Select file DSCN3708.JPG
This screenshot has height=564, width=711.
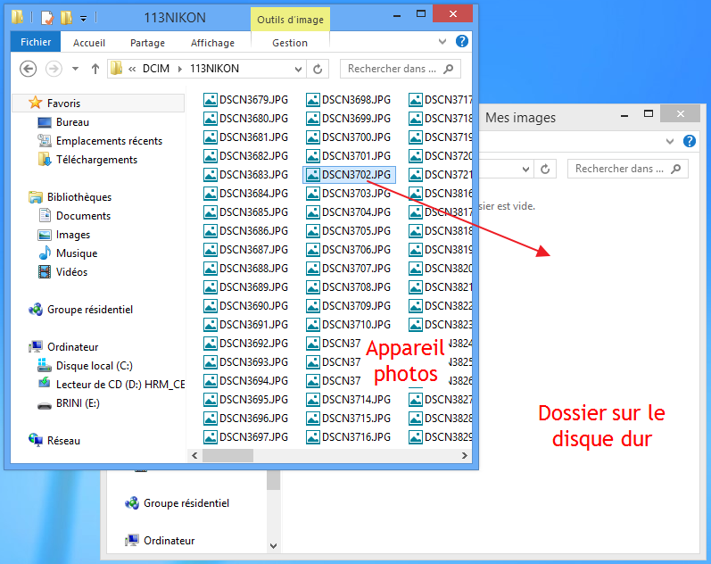(x=348, y=287)
